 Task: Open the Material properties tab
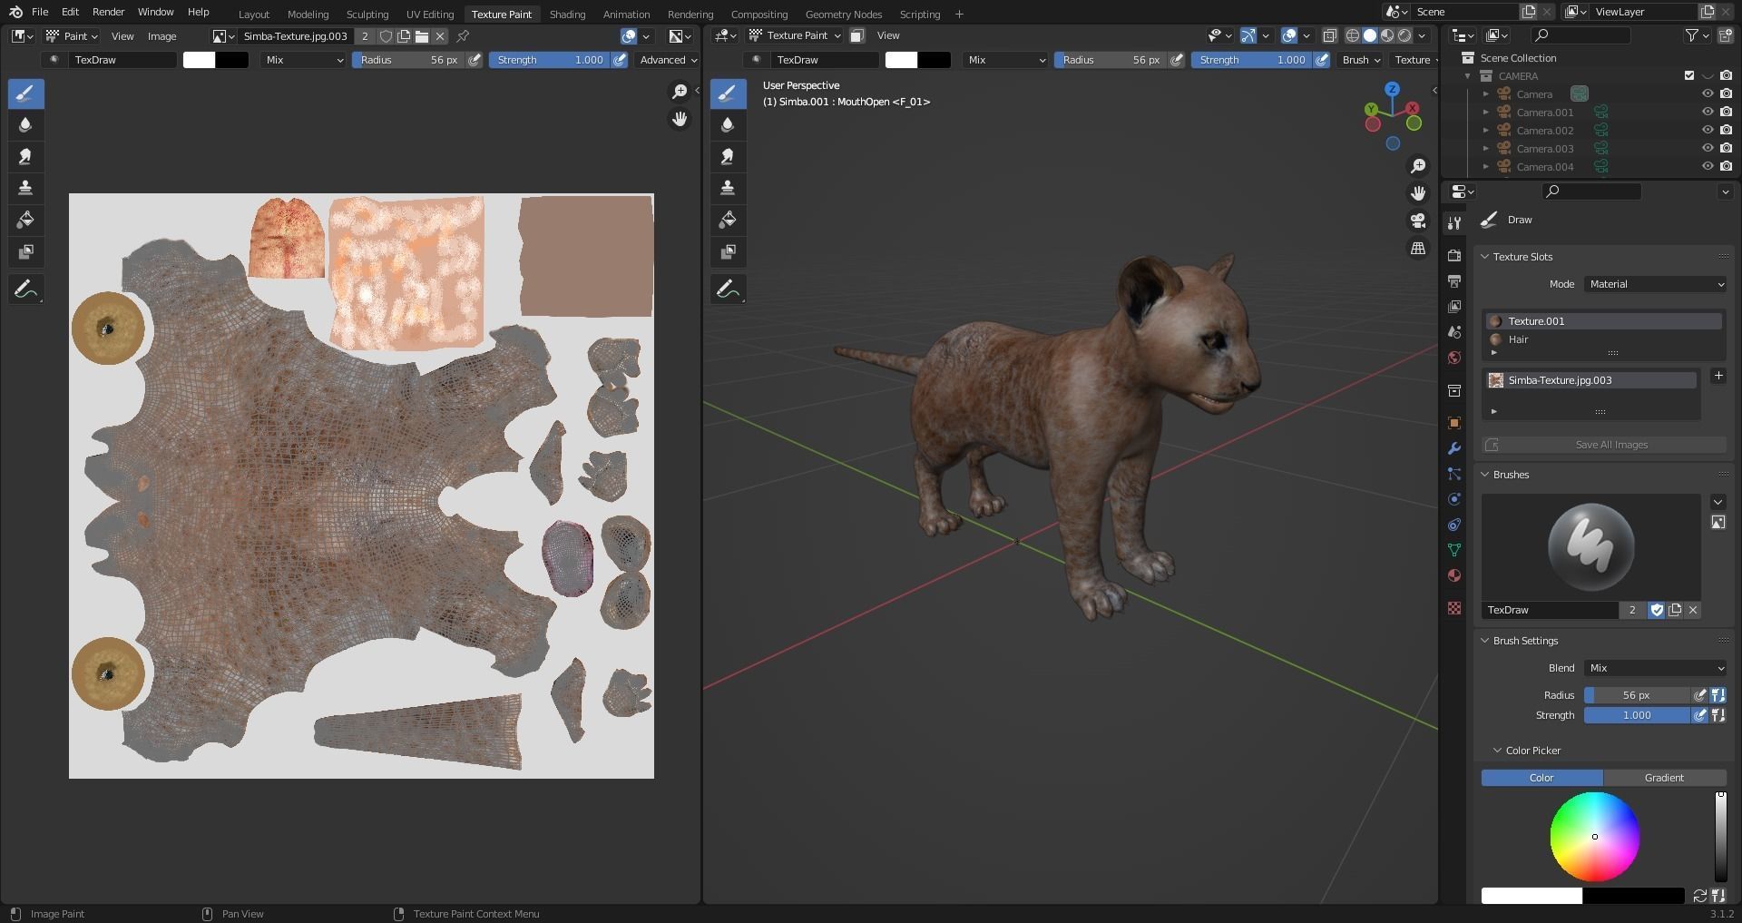pyautogui.click(x=1454, y=575)
